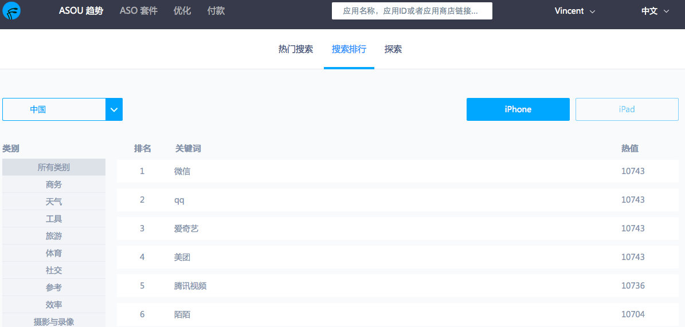Click the rank number 5 cell

click(142, 286)
